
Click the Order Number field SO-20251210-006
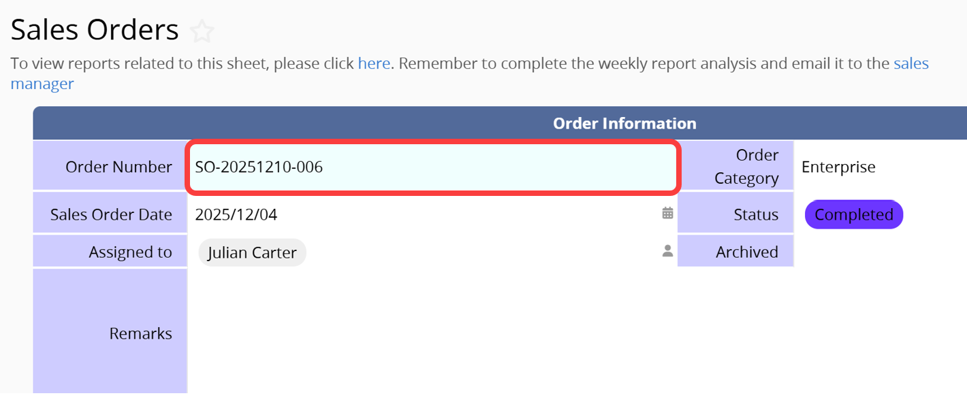tap(432, 167)
